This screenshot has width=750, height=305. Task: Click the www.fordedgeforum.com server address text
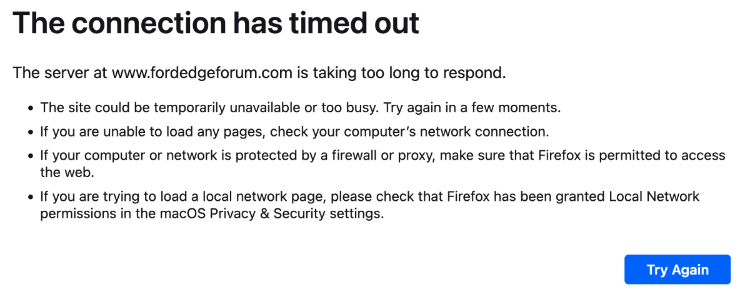[202, 73]
